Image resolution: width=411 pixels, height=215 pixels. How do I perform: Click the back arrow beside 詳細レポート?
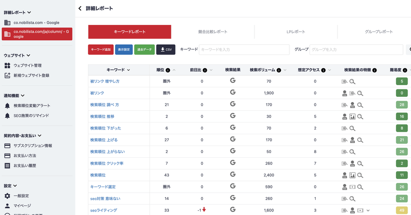(80, 8)
